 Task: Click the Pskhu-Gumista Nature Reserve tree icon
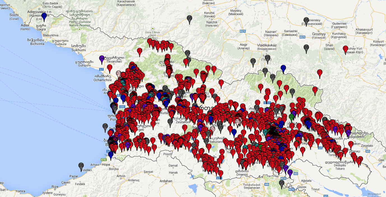[80, 29]
